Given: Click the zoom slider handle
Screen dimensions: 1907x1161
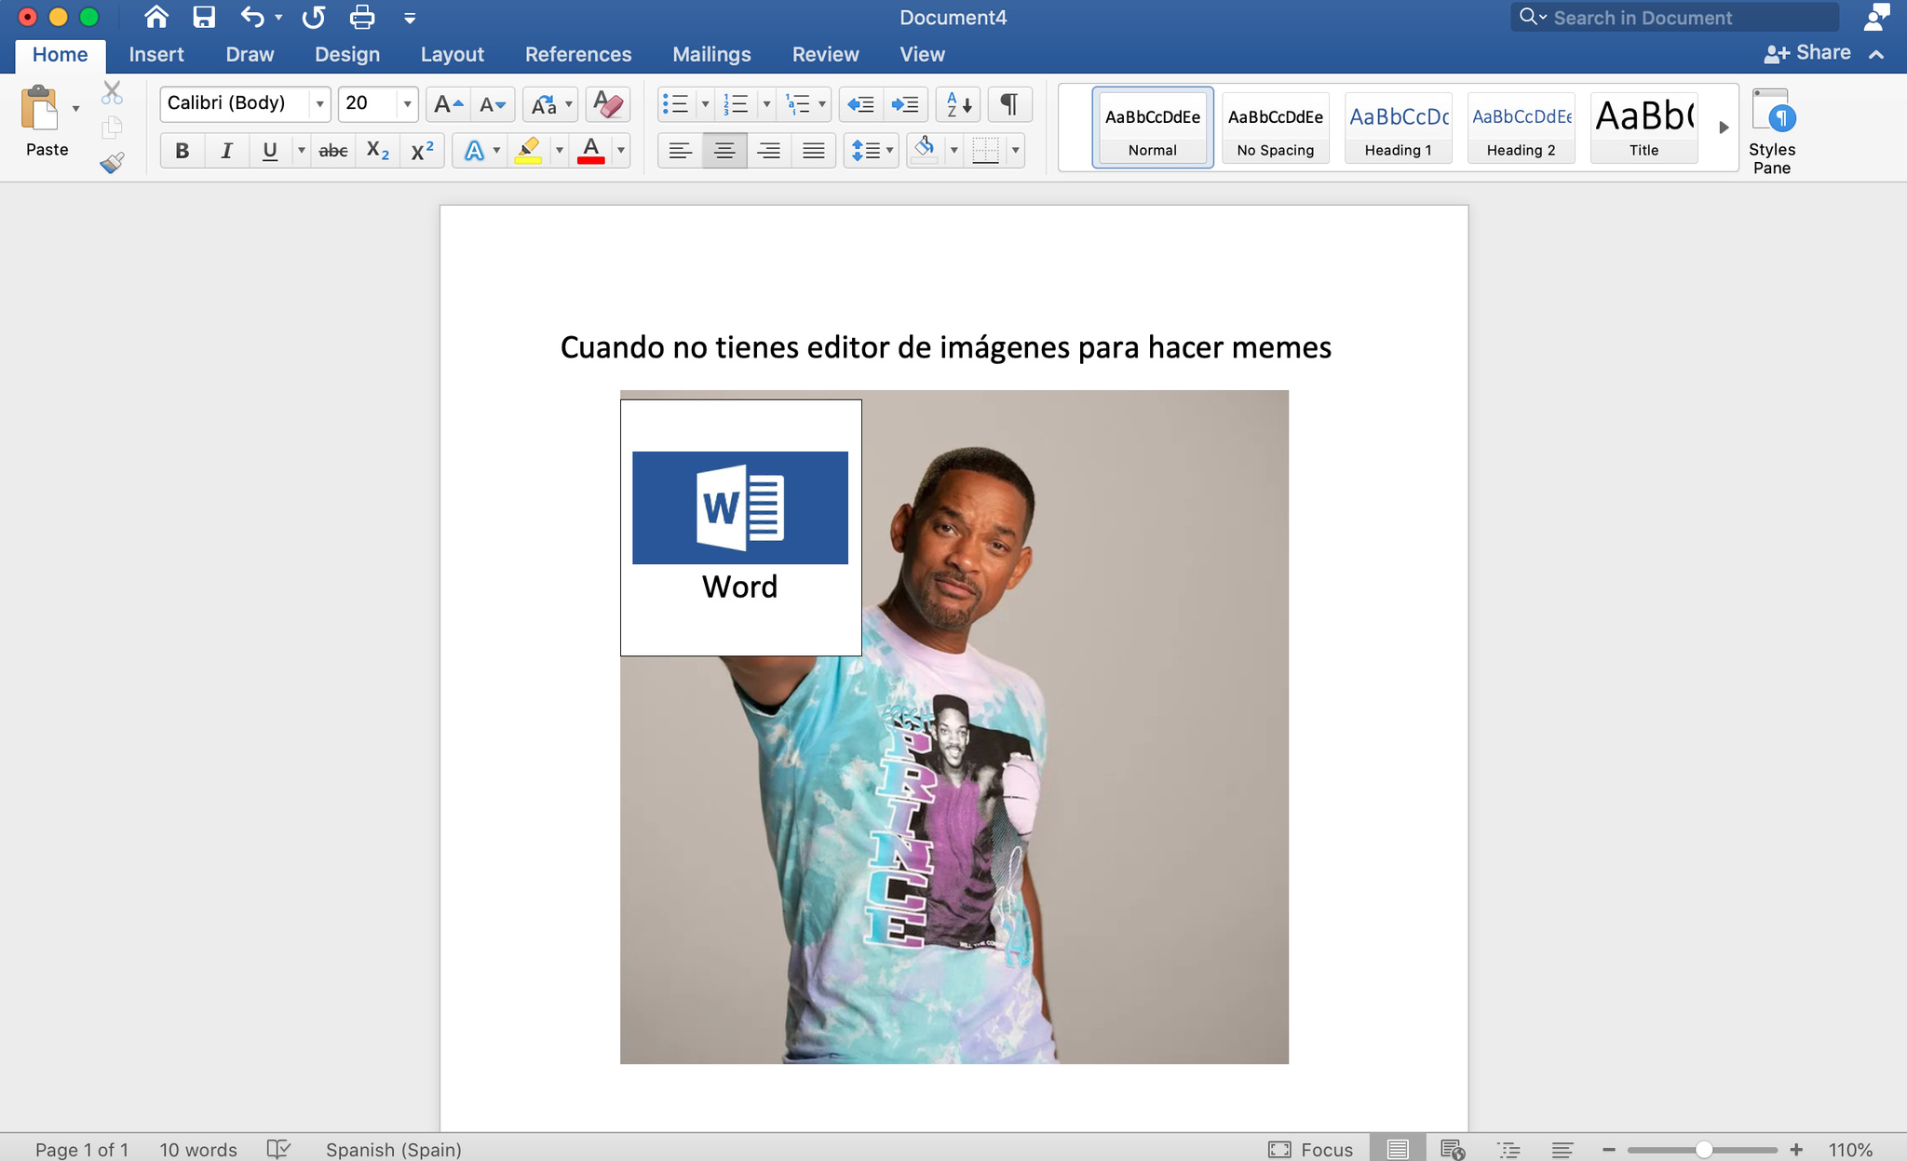Looking at the screenshot, I should pyautogui.click(x=1703, y=1149).
